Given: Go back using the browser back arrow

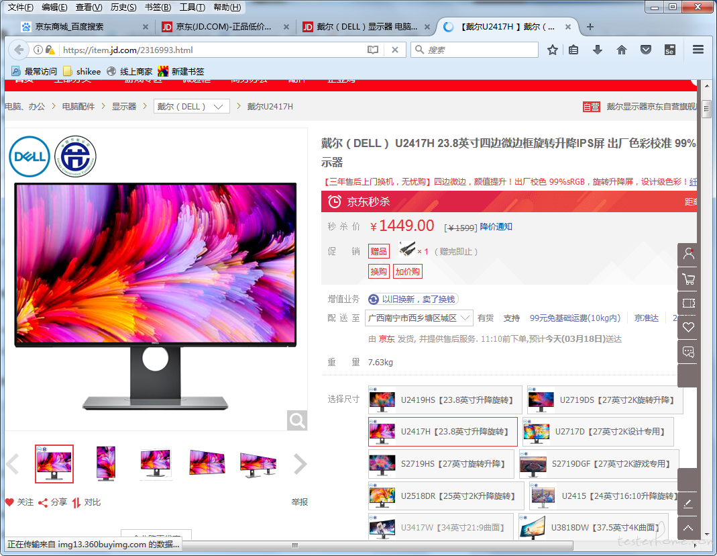Looking at the screenshot, I should click(19, 50).
